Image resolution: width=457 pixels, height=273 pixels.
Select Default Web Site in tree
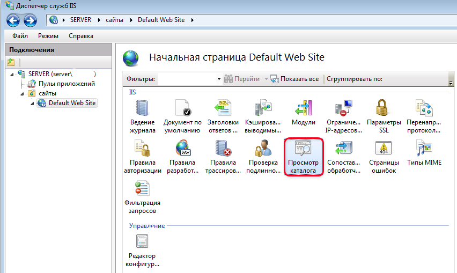[x=67, y=103]
